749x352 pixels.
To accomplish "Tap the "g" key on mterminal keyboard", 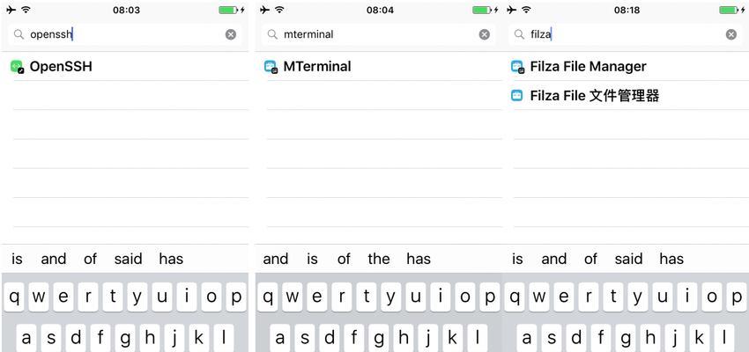I will (378, 338).
